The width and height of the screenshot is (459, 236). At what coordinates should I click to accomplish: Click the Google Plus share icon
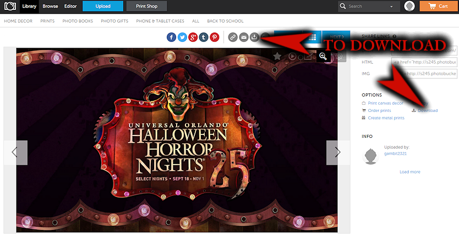[x=193, y=37]
